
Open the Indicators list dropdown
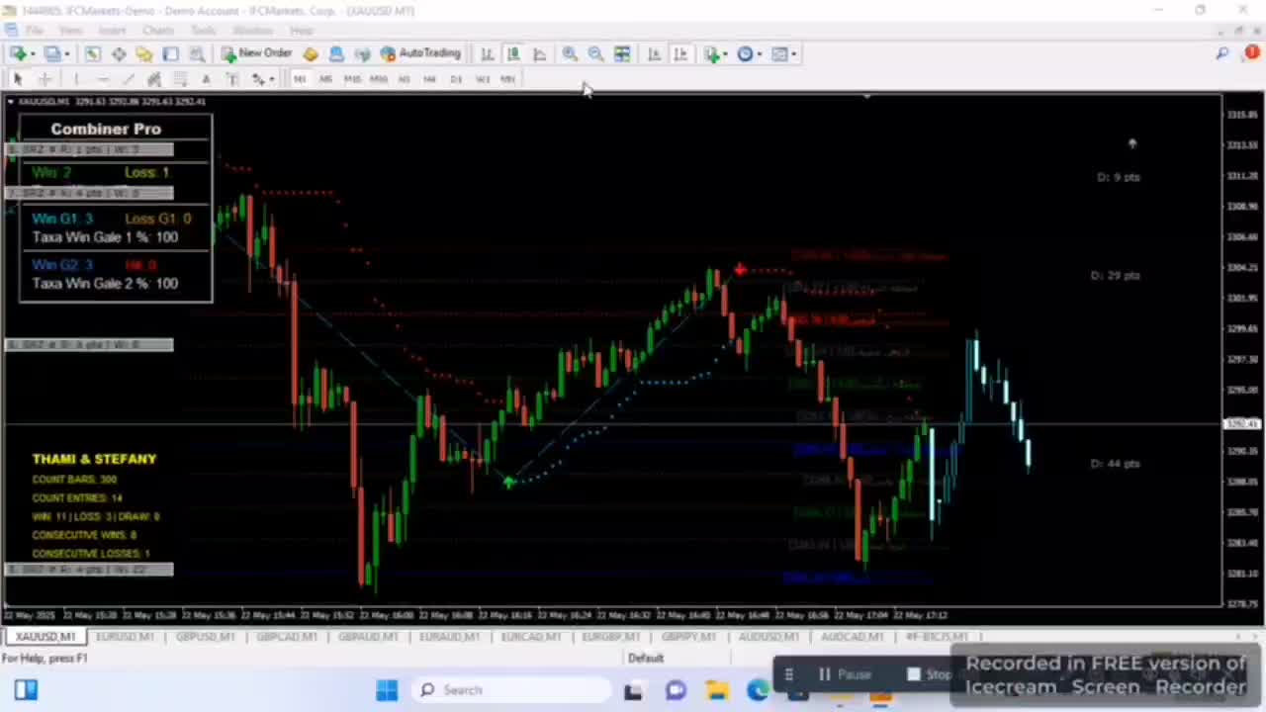[715, 53]
